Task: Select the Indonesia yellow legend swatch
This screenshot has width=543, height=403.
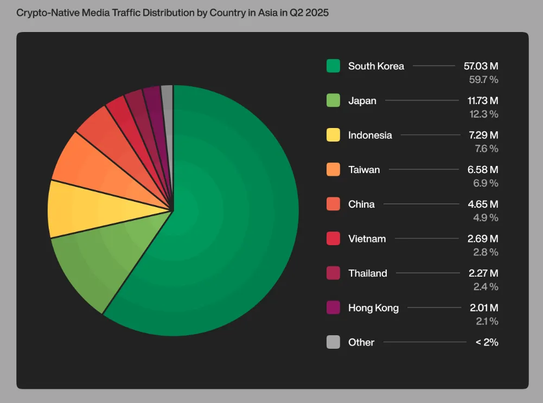Action: (x=333, y=135)
